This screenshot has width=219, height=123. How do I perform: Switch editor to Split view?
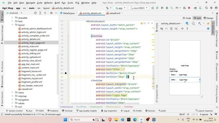[197, 18]
